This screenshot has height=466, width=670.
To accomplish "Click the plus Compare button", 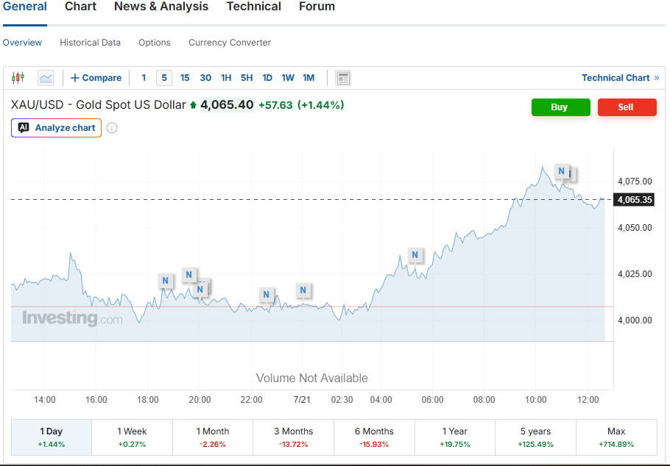I will [96, 78].
